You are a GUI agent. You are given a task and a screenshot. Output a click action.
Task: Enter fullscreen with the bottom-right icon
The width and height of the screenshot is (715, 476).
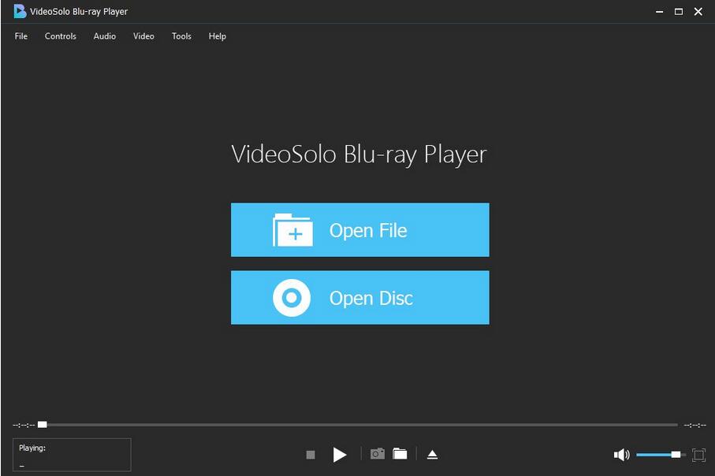pyautogui.click(x=698, y=455)
